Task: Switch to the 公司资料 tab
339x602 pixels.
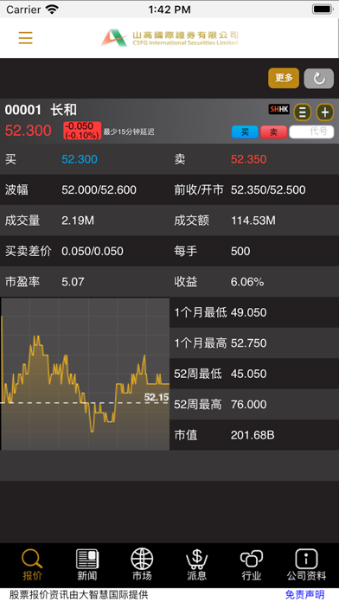Action: [x=306, y=564]
